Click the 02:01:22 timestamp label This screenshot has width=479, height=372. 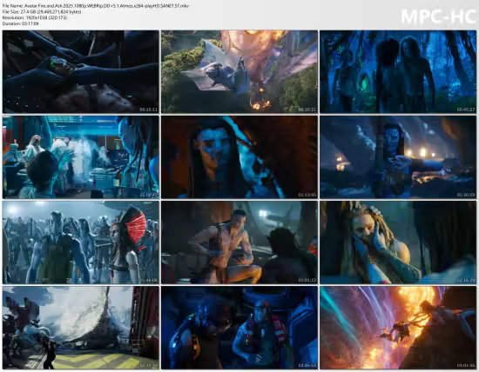307,280
